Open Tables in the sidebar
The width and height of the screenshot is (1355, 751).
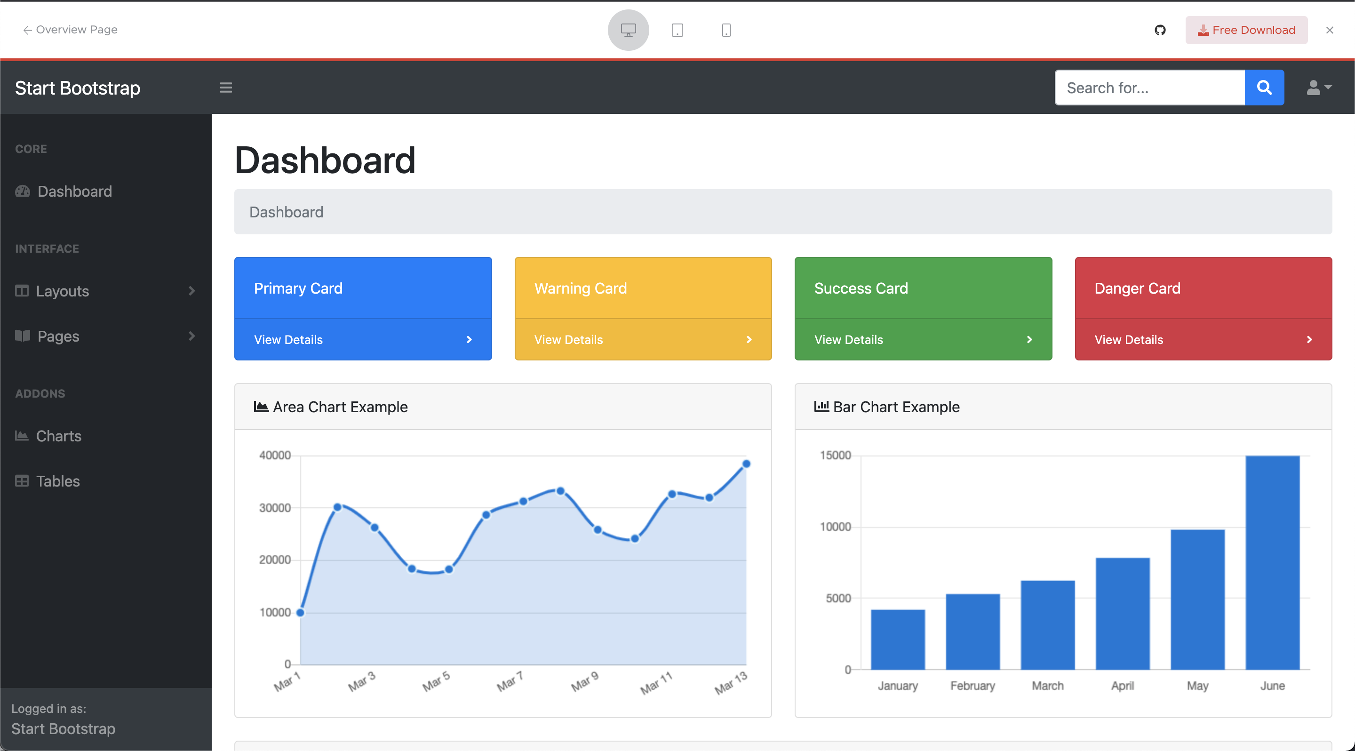click(106, 481)
